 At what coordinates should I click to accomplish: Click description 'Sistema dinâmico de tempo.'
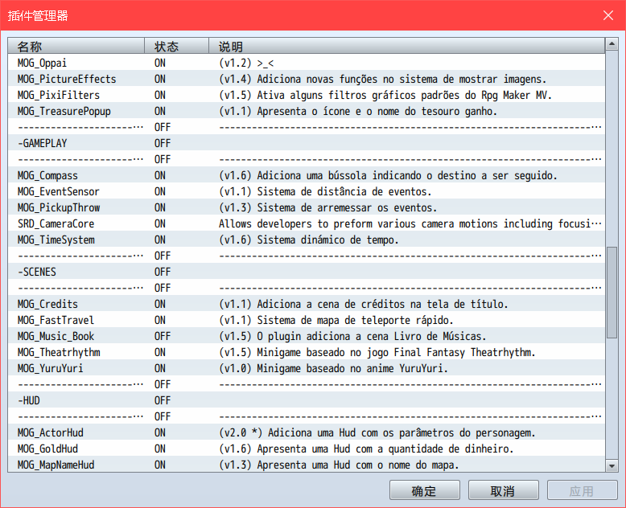[309, 240]
